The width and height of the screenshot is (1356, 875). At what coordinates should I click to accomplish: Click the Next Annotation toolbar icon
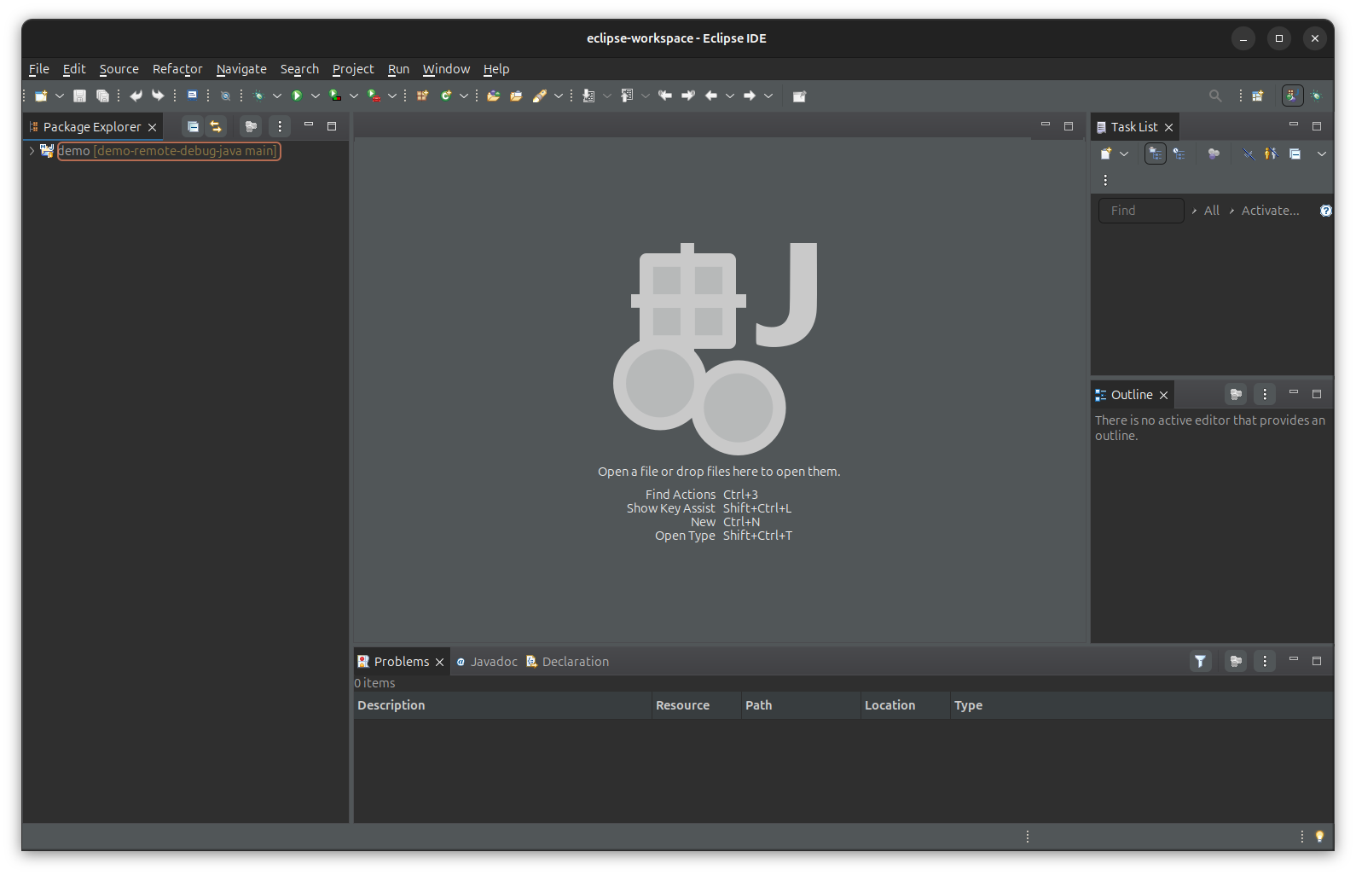(x=588, y=96)
